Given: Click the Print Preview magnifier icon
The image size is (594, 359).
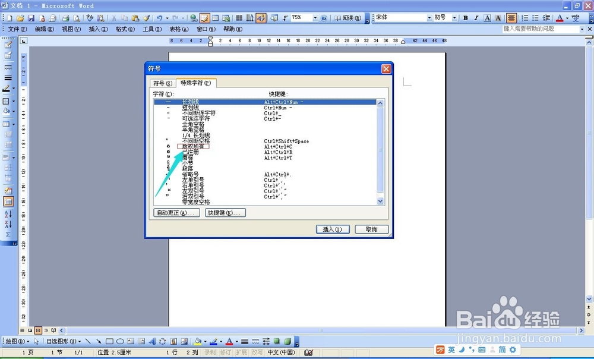Looking at the screenshot, I should (x=76, y=18).
